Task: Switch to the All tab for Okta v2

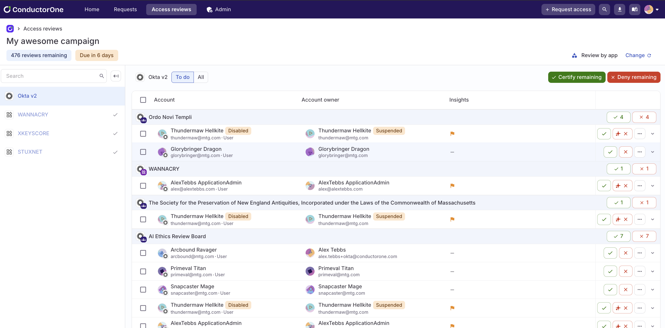Action: (201, 77)
